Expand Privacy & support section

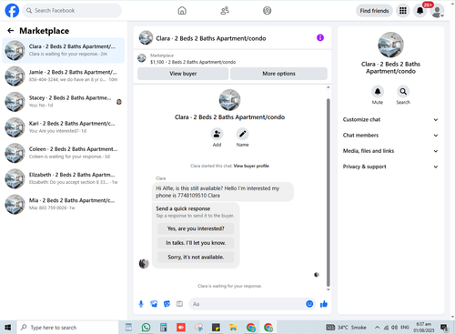[x=390, y=167]
